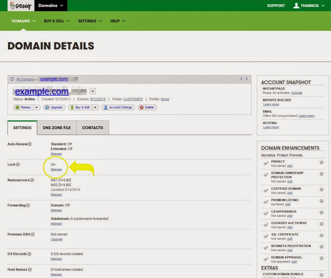Go to previous domain with left arrow
The height and width of the screenshot is (278, 331).
point(242,79)
